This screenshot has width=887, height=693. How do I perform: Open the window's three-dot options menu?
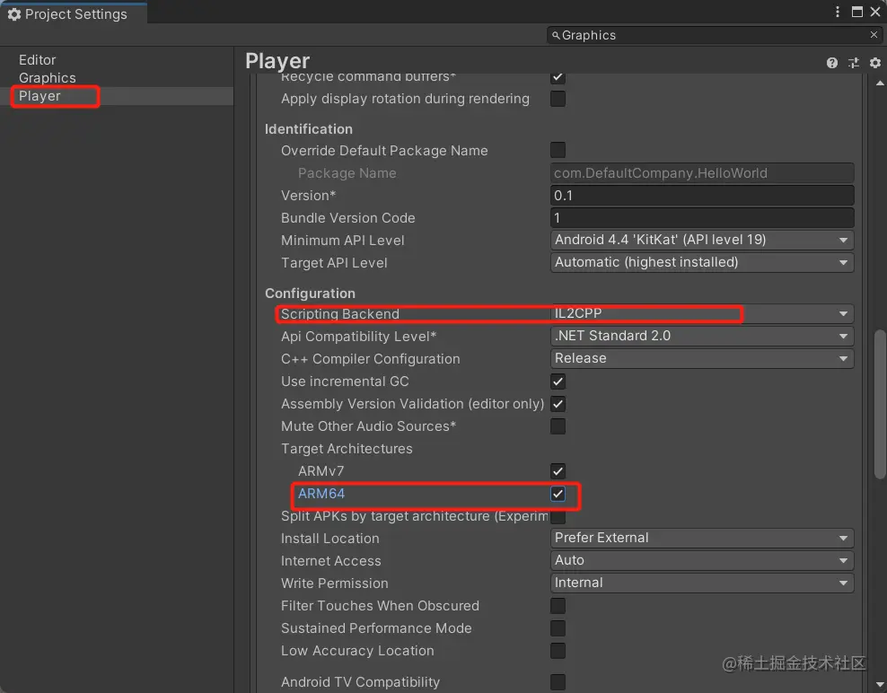[x=838, y=12]
